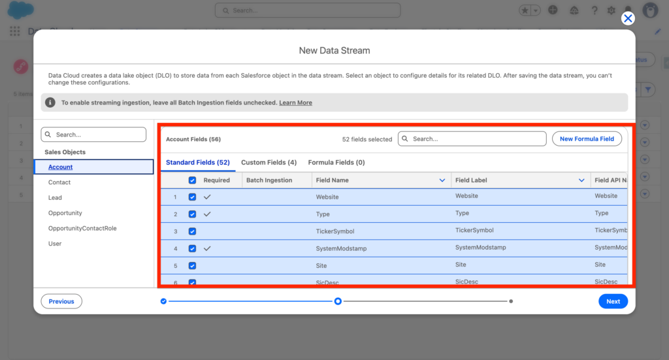The height and width of the screenshot is (360, 669).
Task: Uncheck the TickerSymbol field checkbox
Action: (192, 231)
